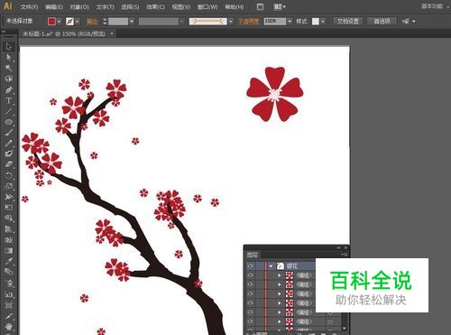Open the stroke color dropdown arrow
Image resolution: width=451 pixels, height=335 pixels.
78,22
